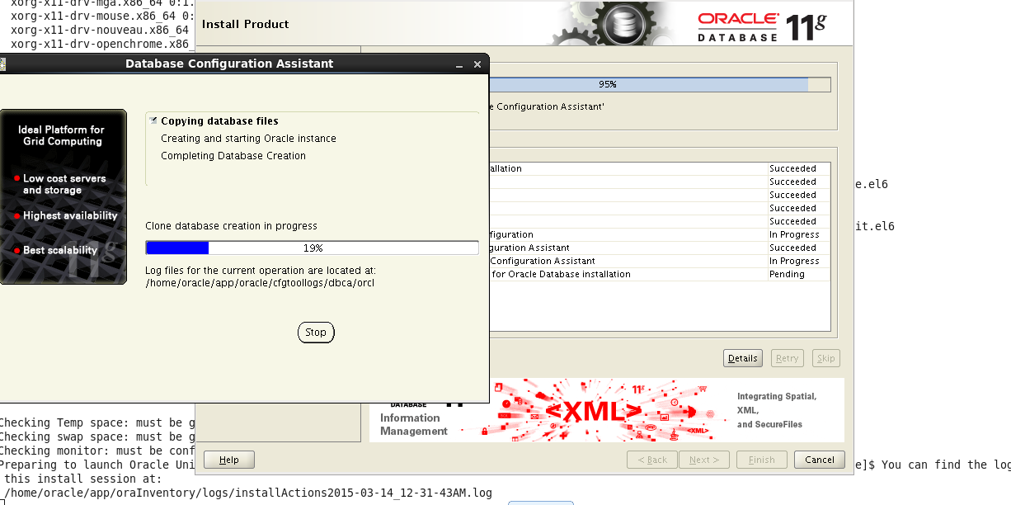Click terminal line 'Preparing to launch Oracle'

click(96, 465)
